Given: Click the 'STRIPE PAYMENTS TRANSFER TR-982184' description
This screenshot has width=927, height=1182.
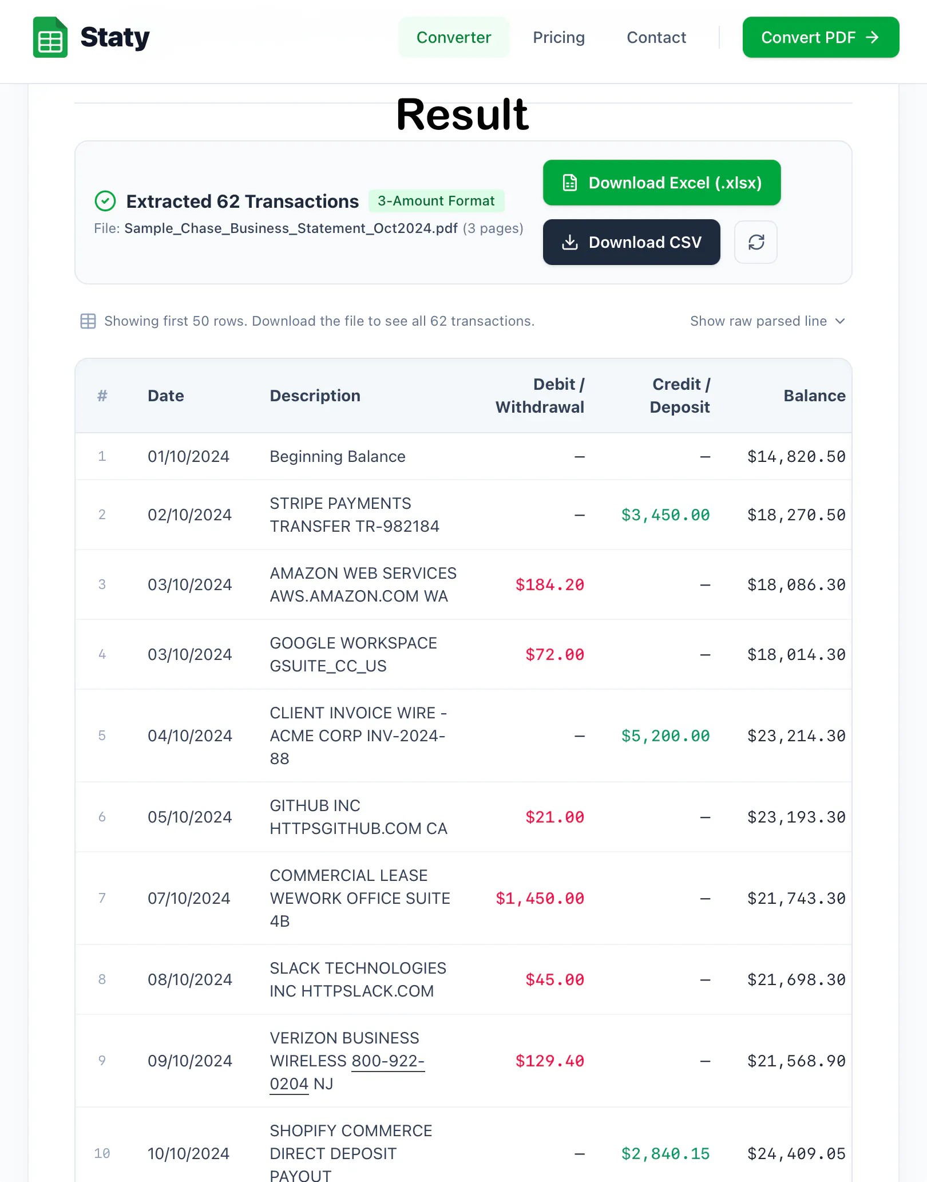Looking at the screenshot, I should click(355, 515).
